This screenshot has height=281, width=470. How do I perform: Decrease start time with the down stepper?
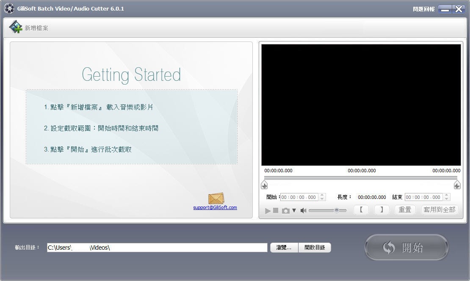322,199
